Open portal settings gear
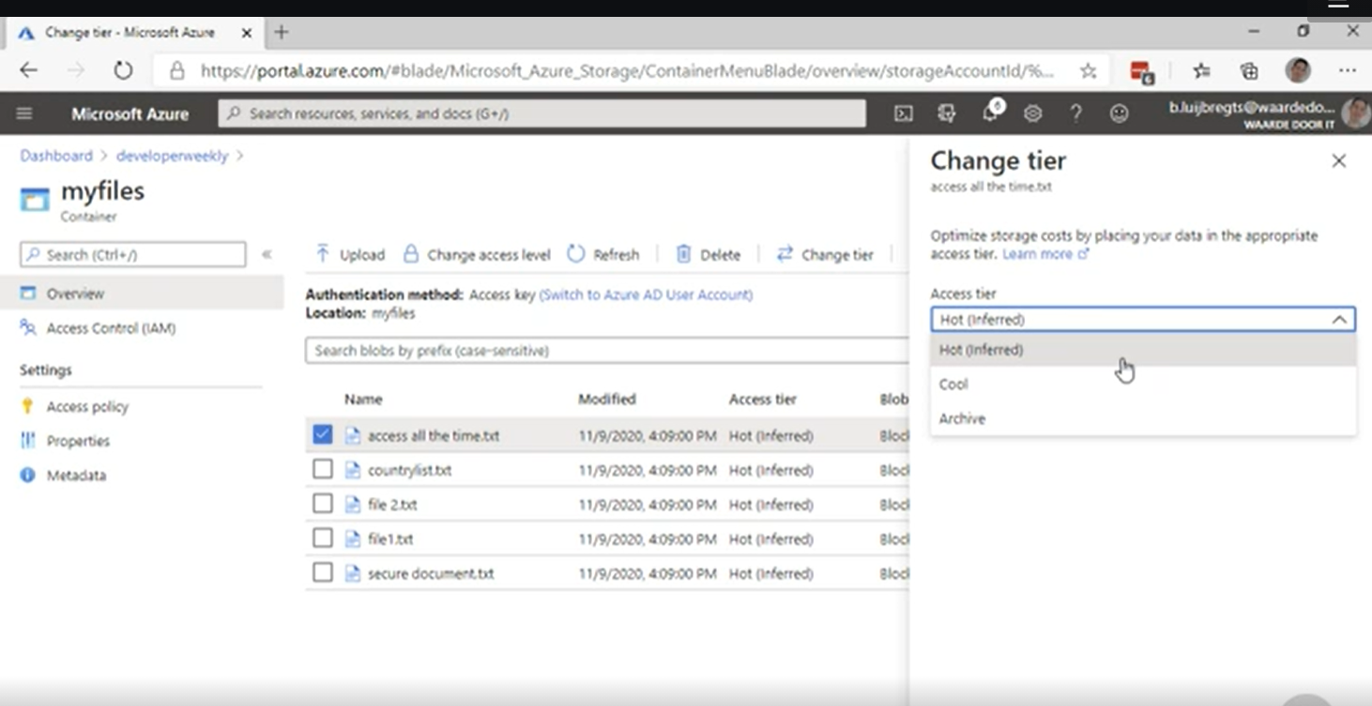 1033,113
